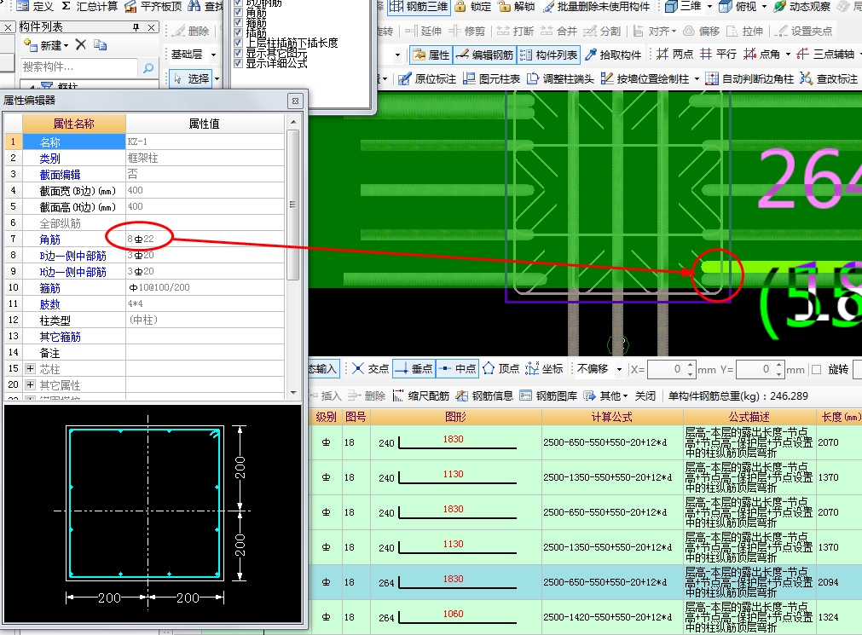Uncheck 显示详细公式 checkbox
862x635 pixels.
pos(238,63)
